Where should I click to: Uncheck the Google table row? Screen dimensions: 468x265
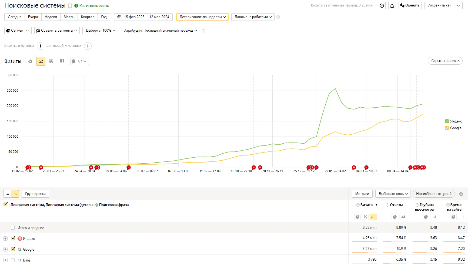coord(13,249)
